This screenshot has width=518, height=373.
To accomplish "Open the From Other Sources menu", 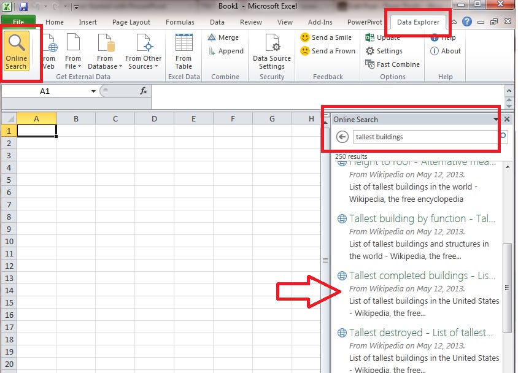I will click(x=144, y=51).
